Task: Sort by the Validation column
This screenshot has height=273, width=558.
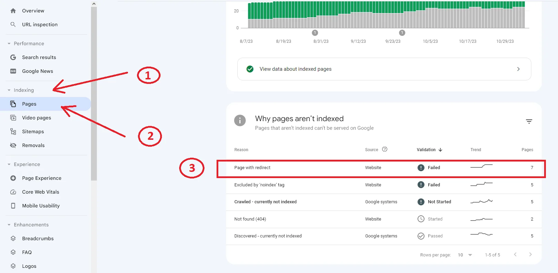Action: [429, 150]
